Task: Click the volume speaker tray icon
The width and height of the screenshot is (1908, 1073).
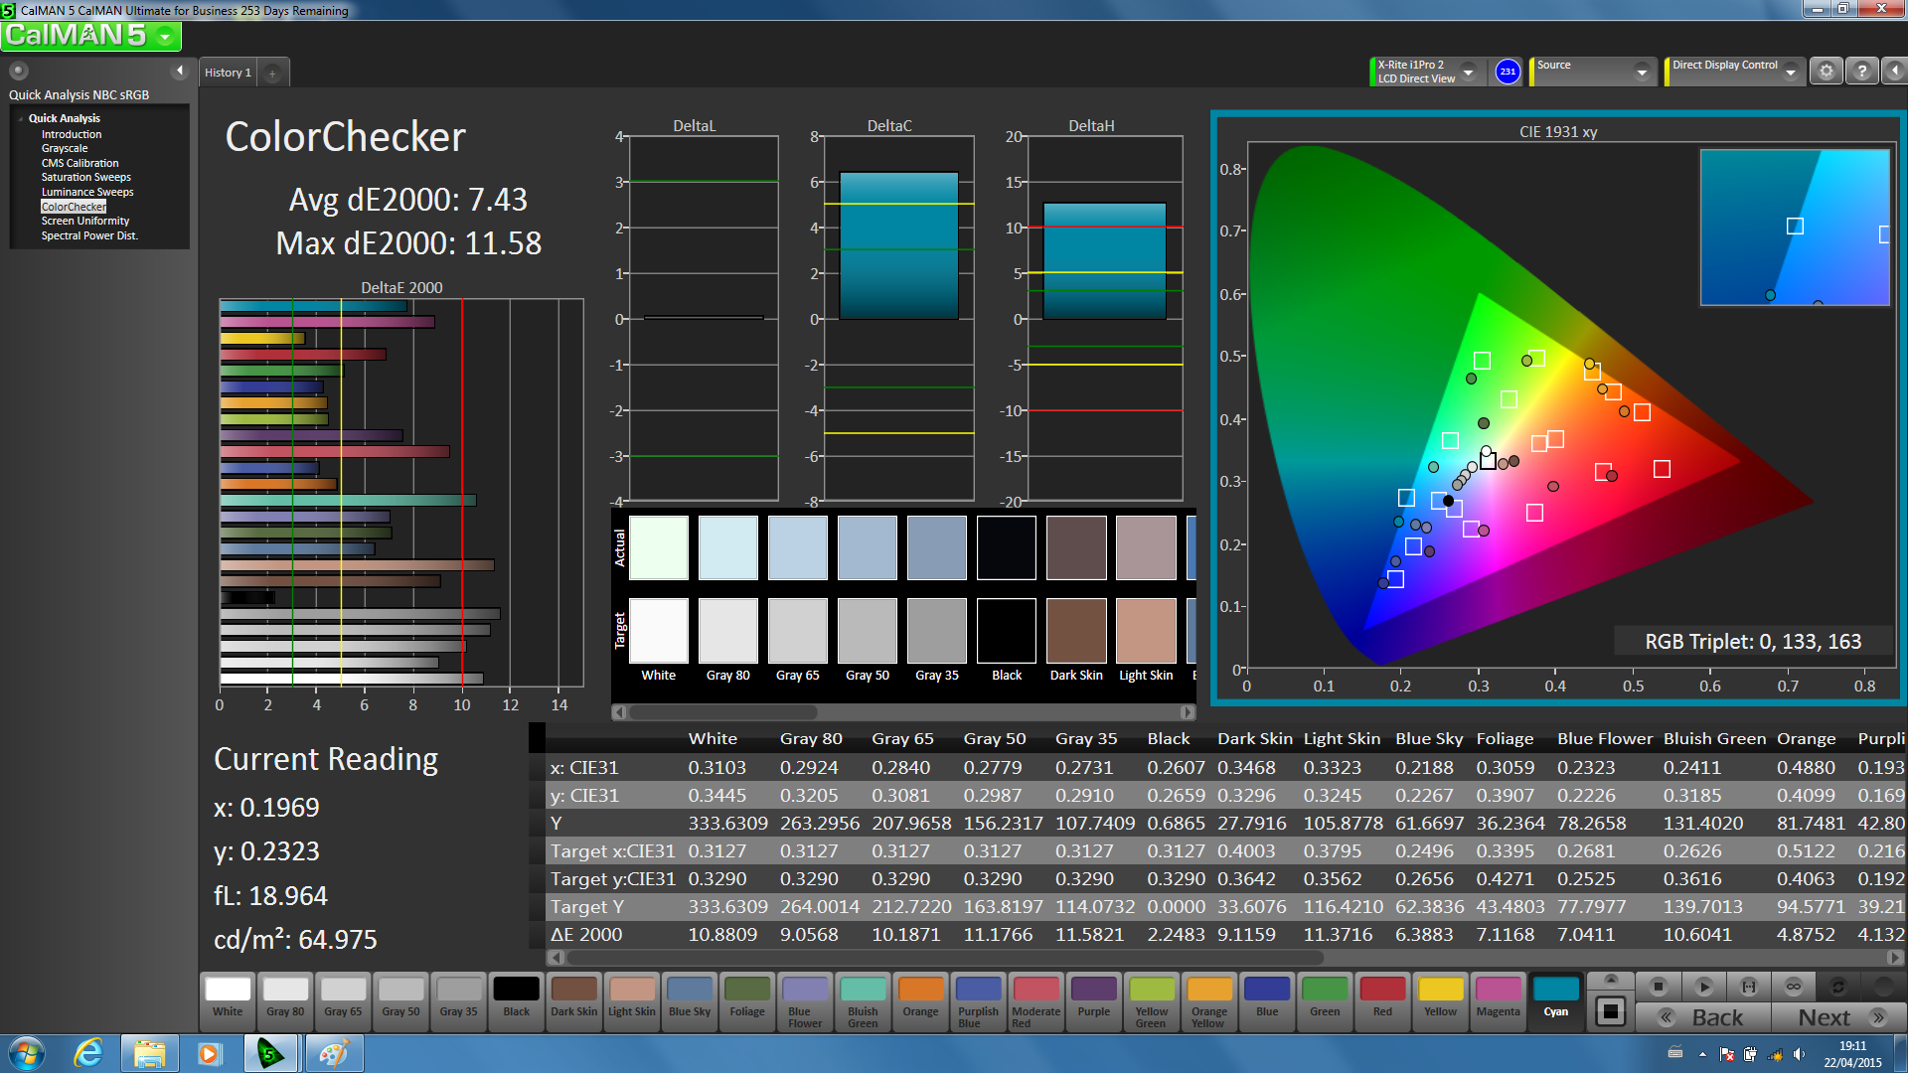Action: coord(1799,1054)
